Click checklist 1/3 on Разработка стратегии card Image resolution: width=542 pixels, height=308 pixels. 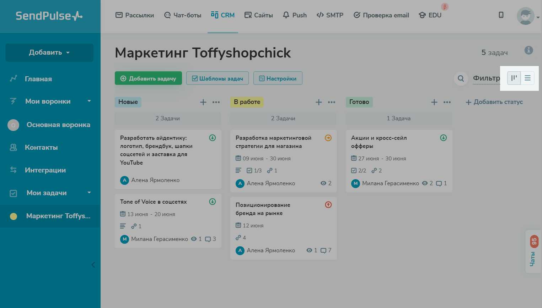coord(254,171)
